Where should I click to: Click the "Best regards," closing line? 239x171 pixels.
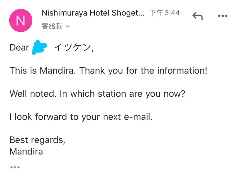point(37,140)
